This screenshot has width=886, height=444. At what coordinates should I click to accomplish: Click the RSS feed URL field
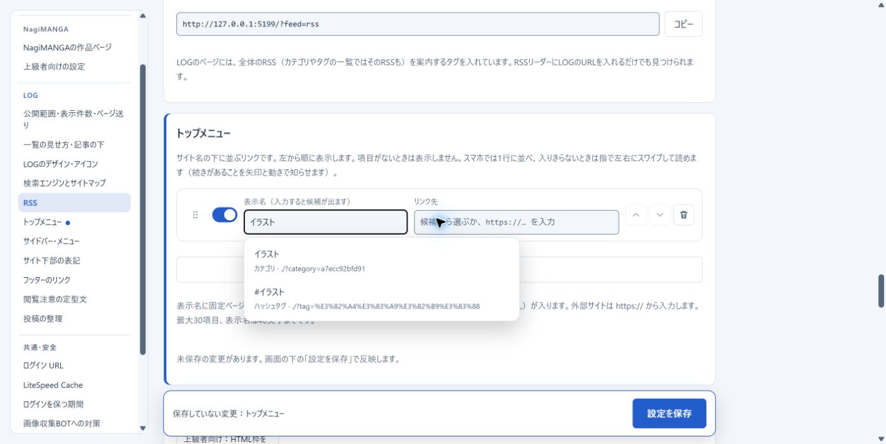point(418,24)
